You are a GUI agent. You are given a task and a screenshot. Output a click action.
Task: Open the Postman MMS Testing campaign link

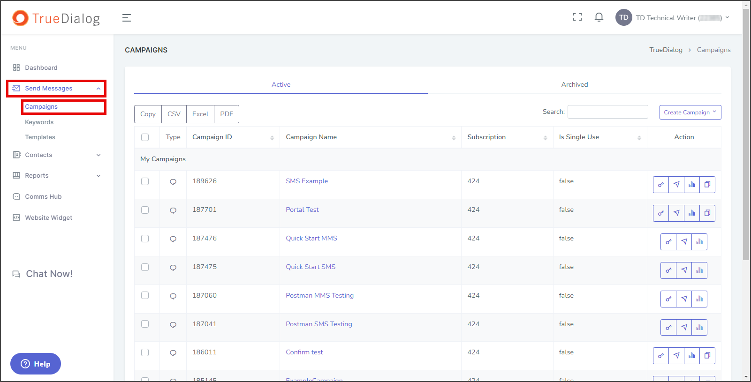pos(320,295)
